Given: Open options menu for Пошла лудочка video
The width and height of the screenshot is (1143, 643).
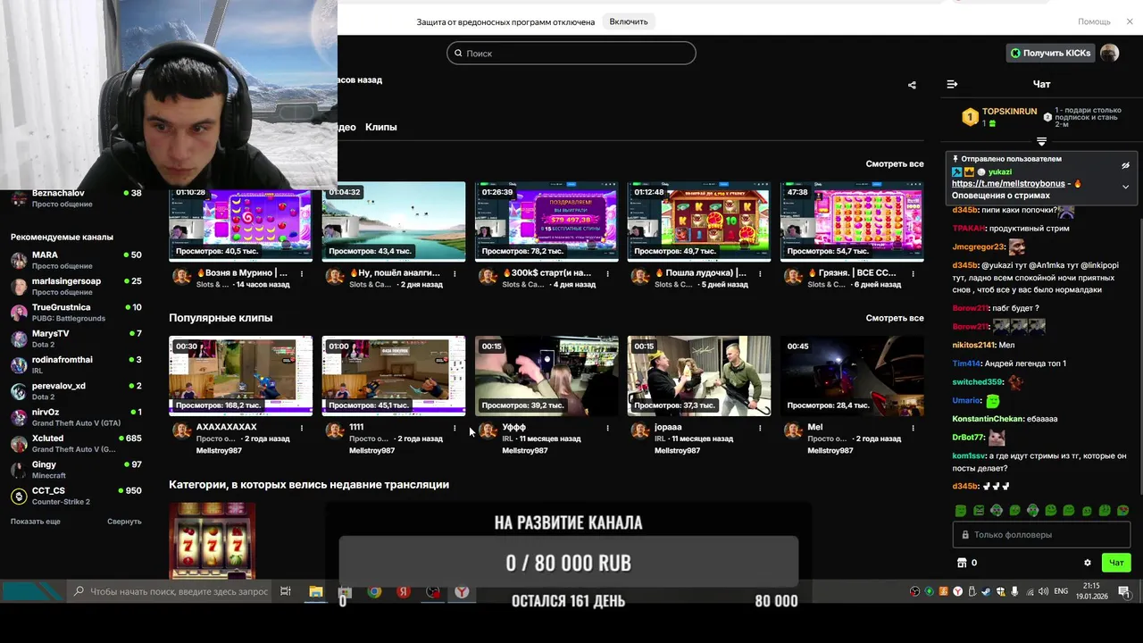Looking at the screenshot, I should pos(760,274).
